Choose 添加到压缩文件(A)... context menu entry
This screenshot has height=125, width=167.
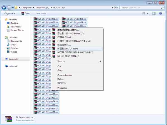[x=77, y=30]
